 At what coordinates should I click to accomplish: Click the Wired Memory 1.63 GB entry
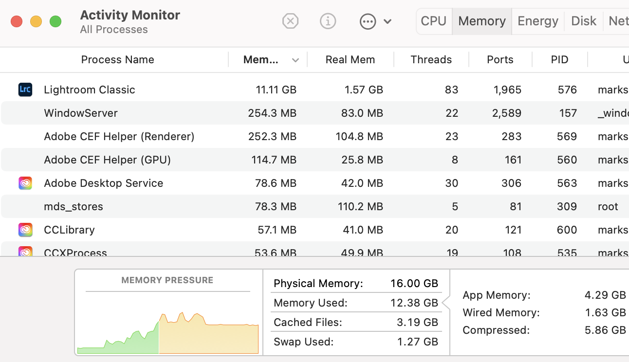pos(544,312)
